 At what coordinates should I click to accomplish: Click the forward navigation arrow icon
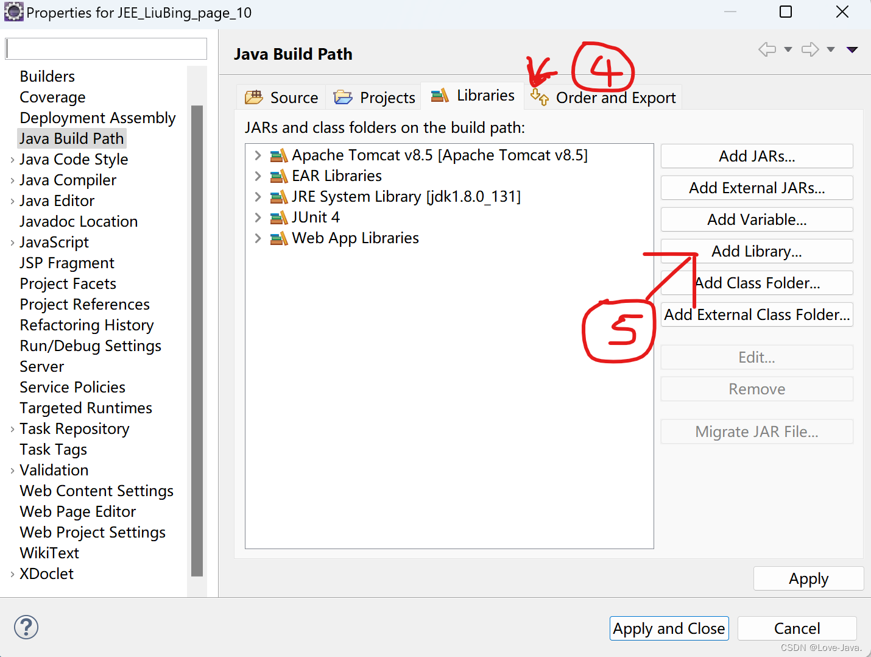pos(810,49)
